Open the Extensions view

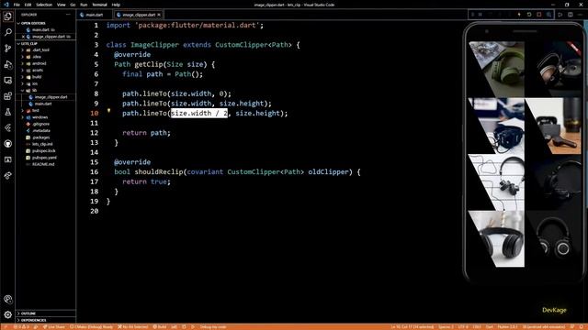(x=8, y=96)
